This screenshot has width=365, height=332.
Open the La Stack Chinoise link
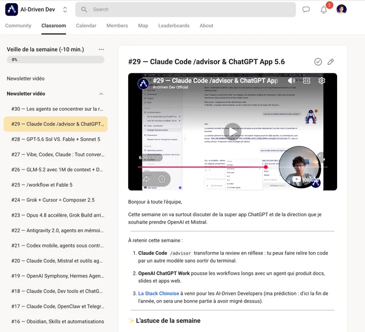[x=159, y=294]
